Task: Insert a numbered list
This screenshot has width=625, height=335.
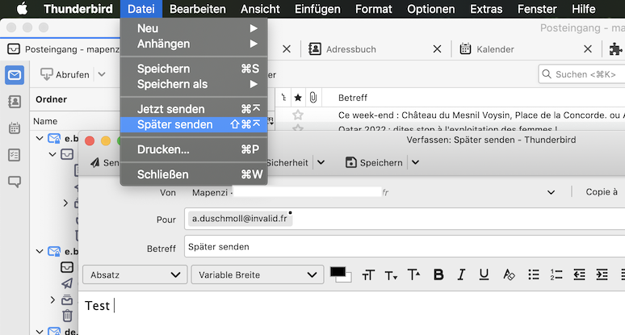Action: [x=556, y=274]
